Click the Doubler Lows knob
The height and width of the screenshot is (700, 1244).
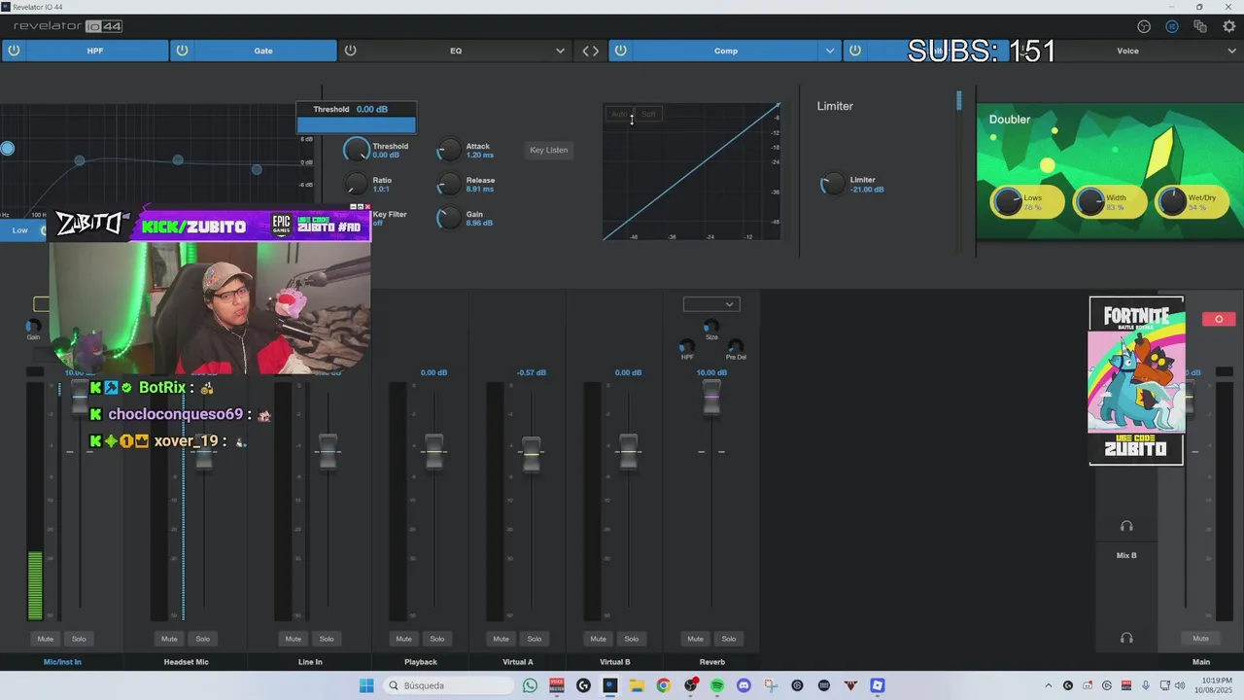click(x=1007, y=201)
